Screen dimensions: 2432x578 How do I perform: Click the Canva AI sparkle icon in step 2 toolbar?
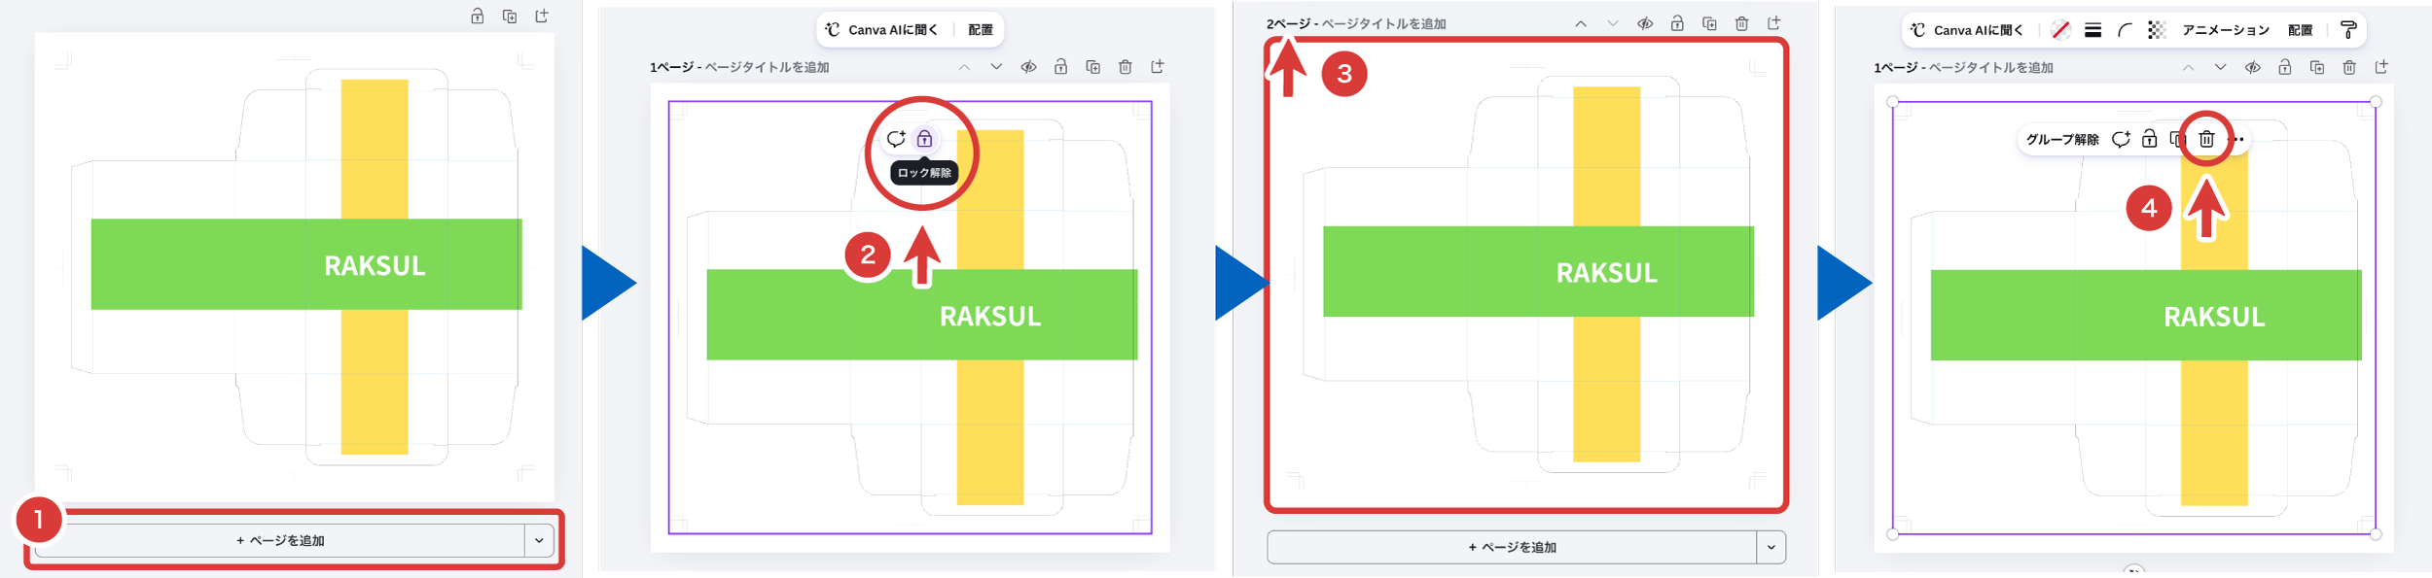[833, 30]
